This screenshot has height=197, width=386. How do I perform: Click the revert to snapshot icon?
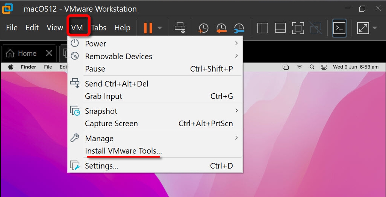pos(221,28)
